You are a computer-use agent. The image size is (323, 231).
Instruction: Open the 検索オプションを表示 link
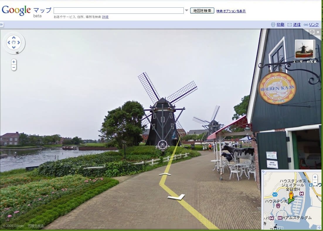coord(231,11)
